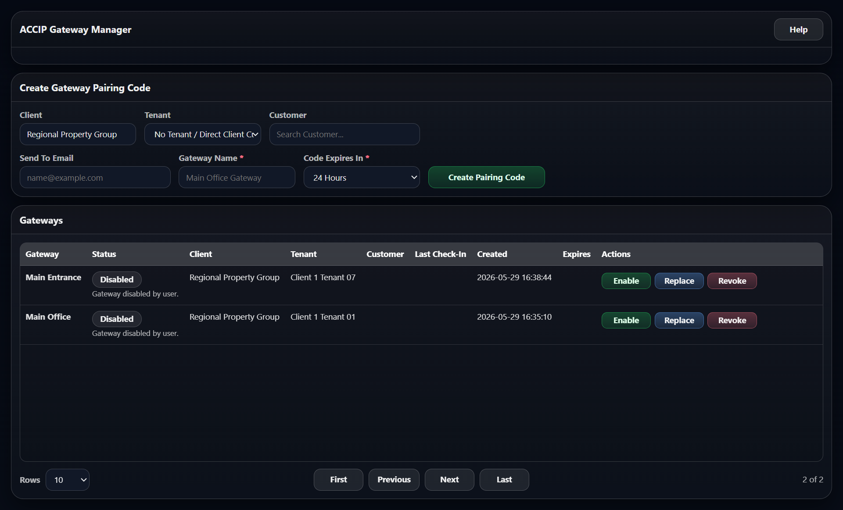Viewport: 843px width, 510px height.
Task: Enable the Main Entrance gateway
Action: point(626,281)
